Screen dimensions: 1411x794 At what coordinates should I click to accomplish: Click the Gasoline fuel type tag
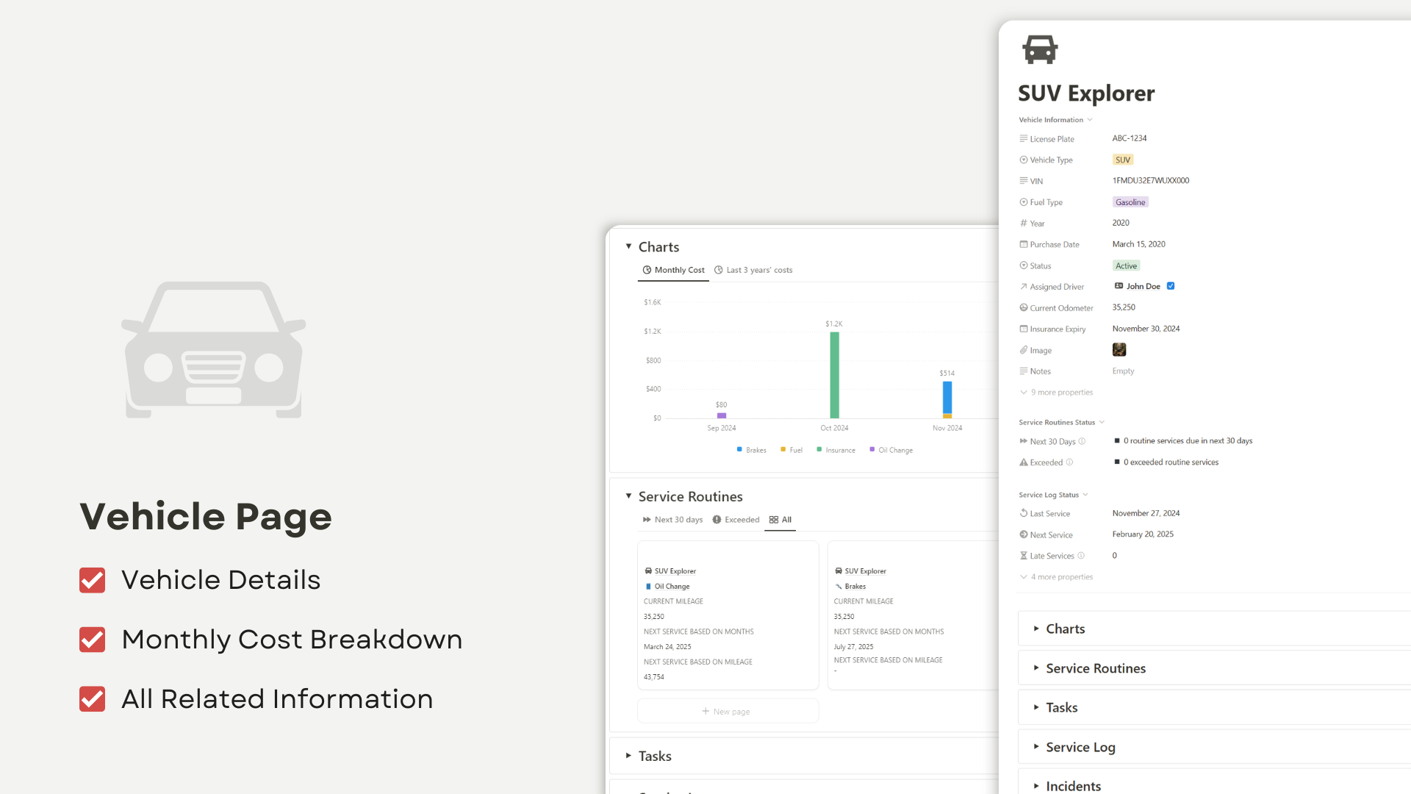coord(1130,202)
